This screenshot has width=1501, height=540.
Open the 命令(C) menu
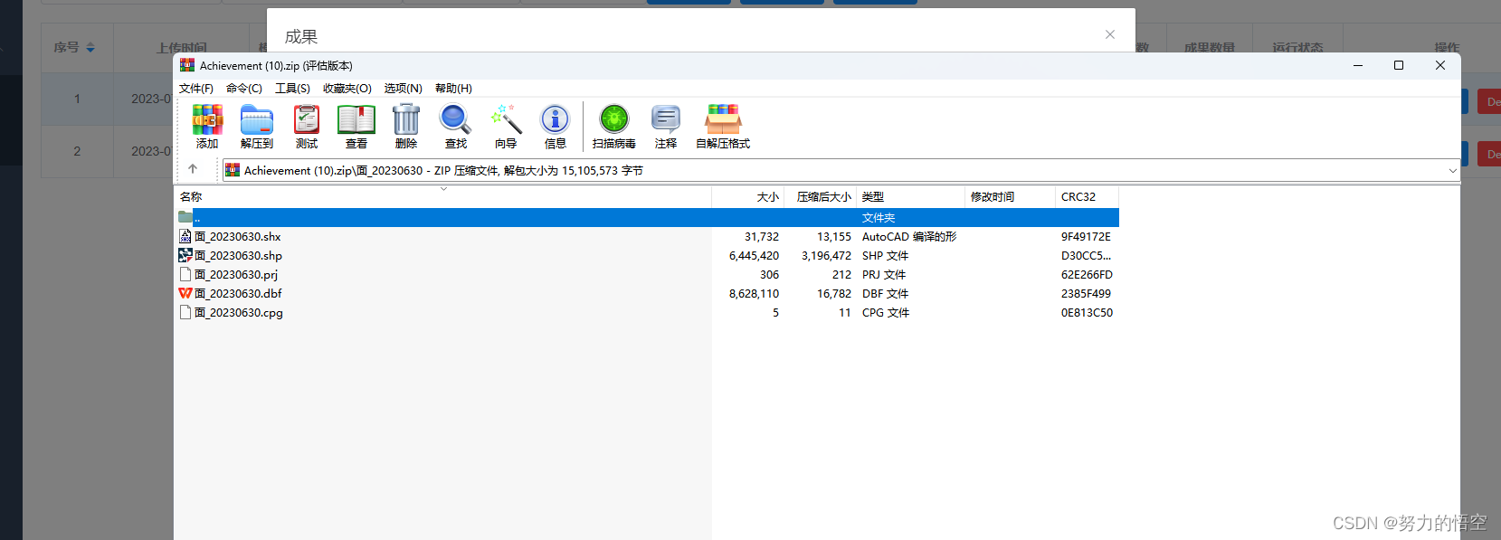click(244, 89)
